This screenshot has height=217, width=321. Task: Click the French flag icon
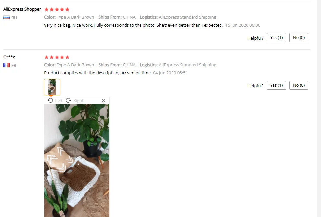click(x=7, y=65)
